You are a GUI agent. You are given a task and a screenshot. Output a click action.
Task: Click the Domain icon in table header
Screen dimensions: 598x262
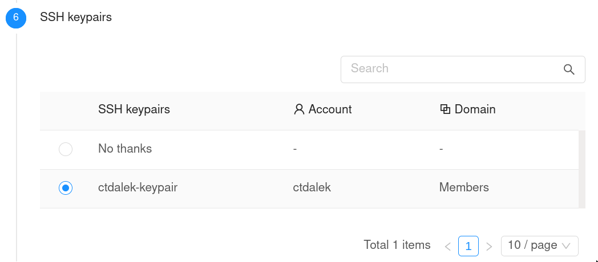[445, 109]
